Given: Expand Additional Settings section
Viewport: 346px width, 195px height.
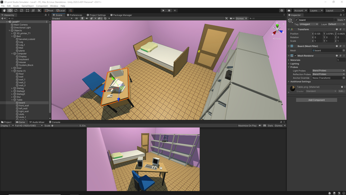Looking at the screenshot, I should click(x=289, y=82).
